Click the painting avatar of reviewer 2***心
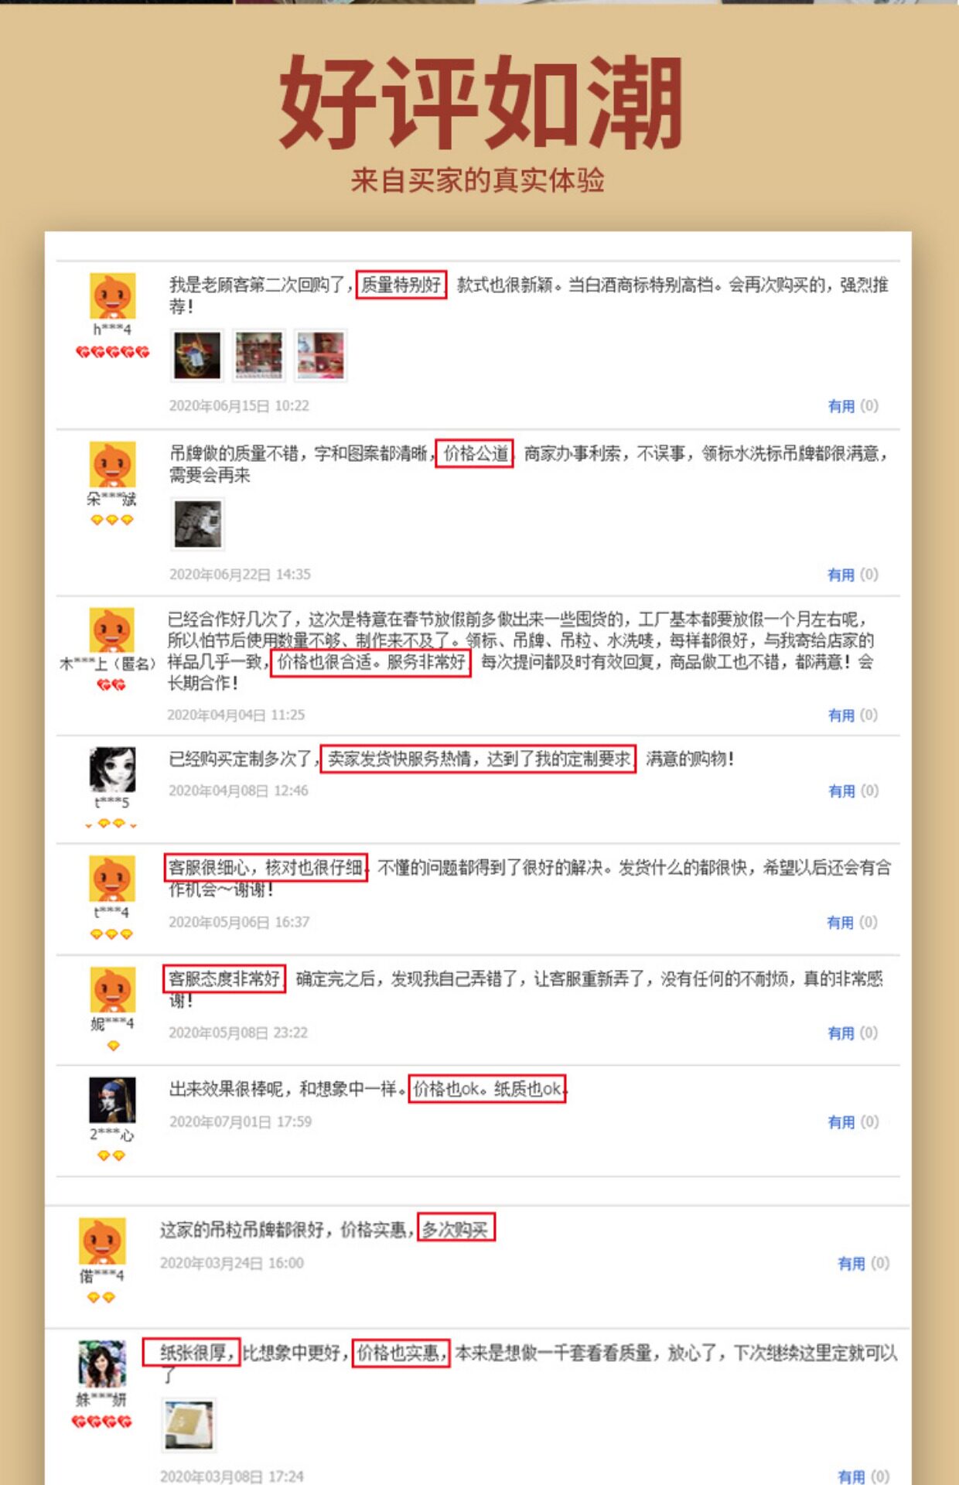 tap(113, 1100)
